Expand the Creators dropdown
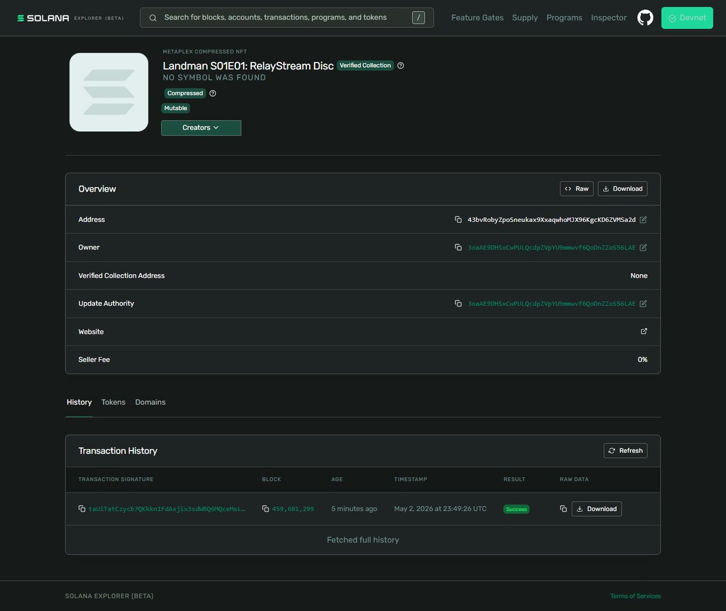The image size is (726, 611). 201,128
